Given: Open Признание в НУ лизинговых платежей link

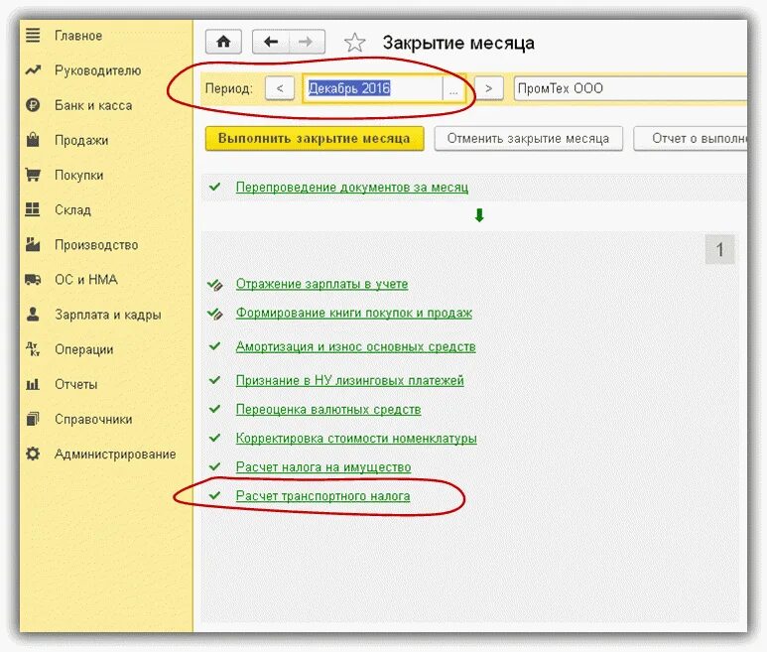Looking at the screenshot, I should click(x=349, y=380).
